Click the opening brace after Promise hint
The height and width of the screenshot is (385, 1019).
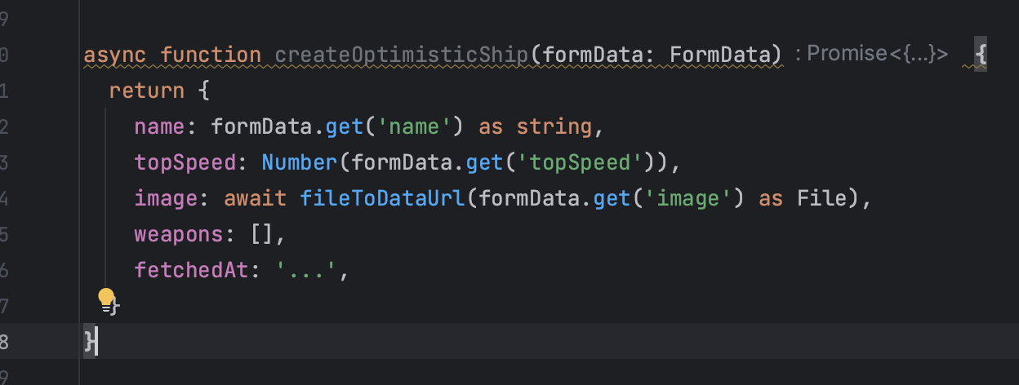(x=981, y=55)
